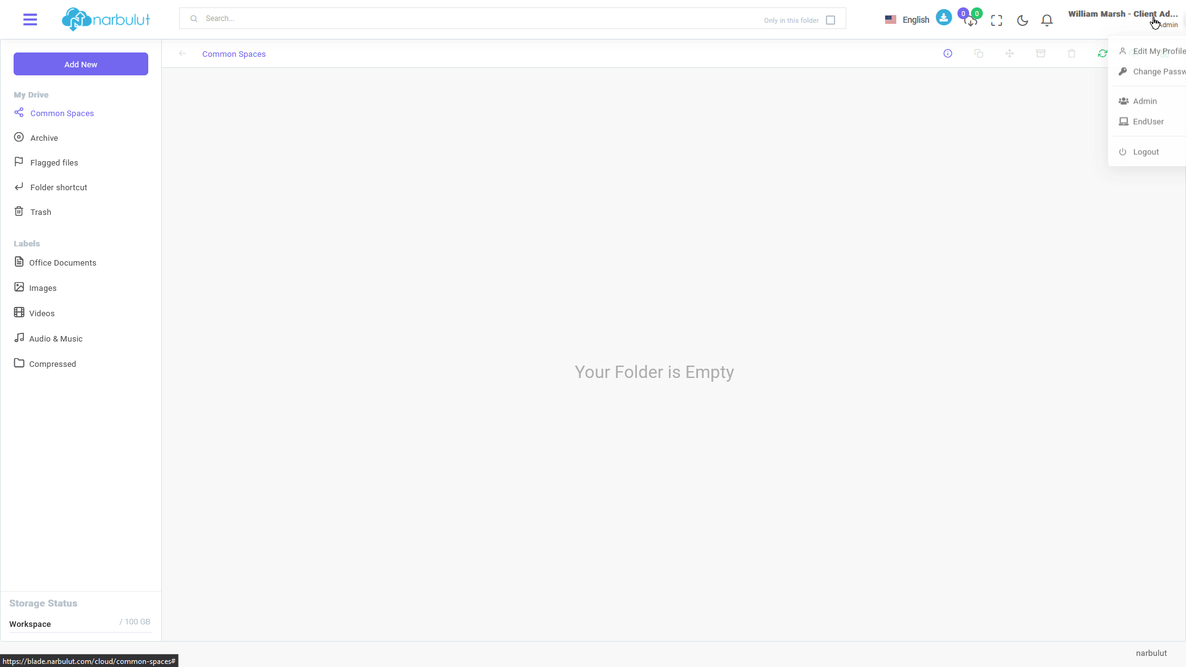The height and width of the screenshot is (667, 1186).
Task: Click the narbulut footer text
Action: tap(1151, 653)
